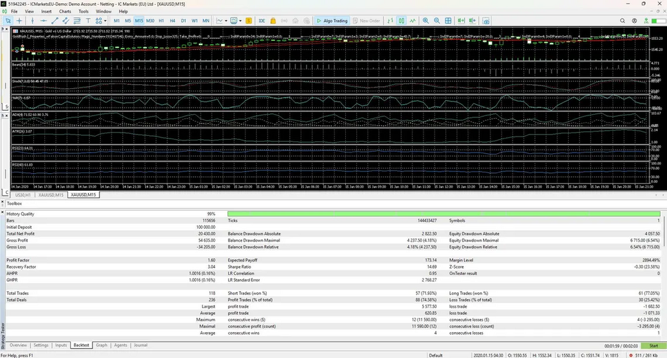Image resolution: width=667 pixels, height=358 pixels.
Task: Open the Inputs tab in Strategy Tester
Action: pos(61,345)
